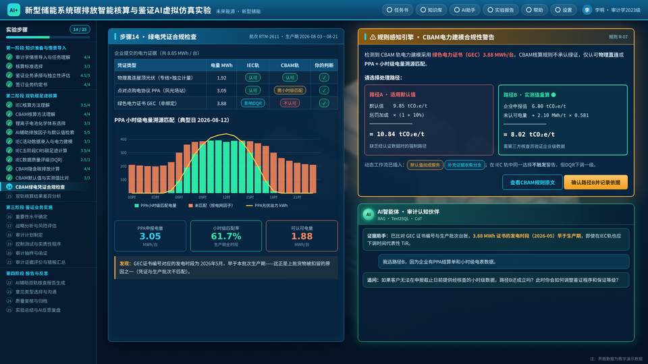Open the 任务书 menu button
648x364 pixels.
(x=397, y=10)
